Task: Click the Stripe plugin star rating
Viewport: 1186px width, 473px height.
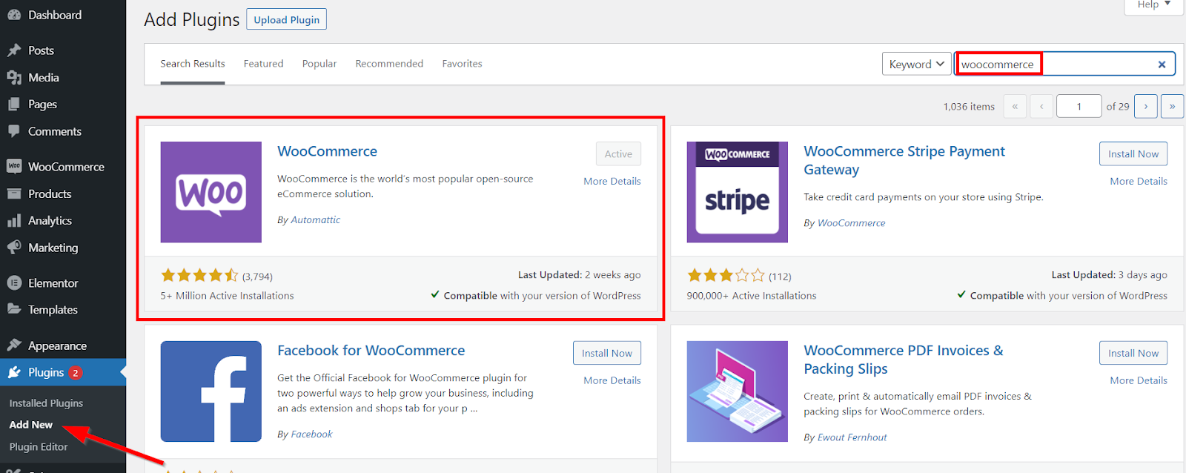Action: (x=726, y=276)
